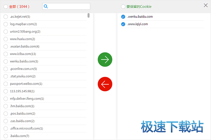This screenshot has width=211, height=140.
Task: Select the .as.kejet.net(5) radio button
Action: 6,17
